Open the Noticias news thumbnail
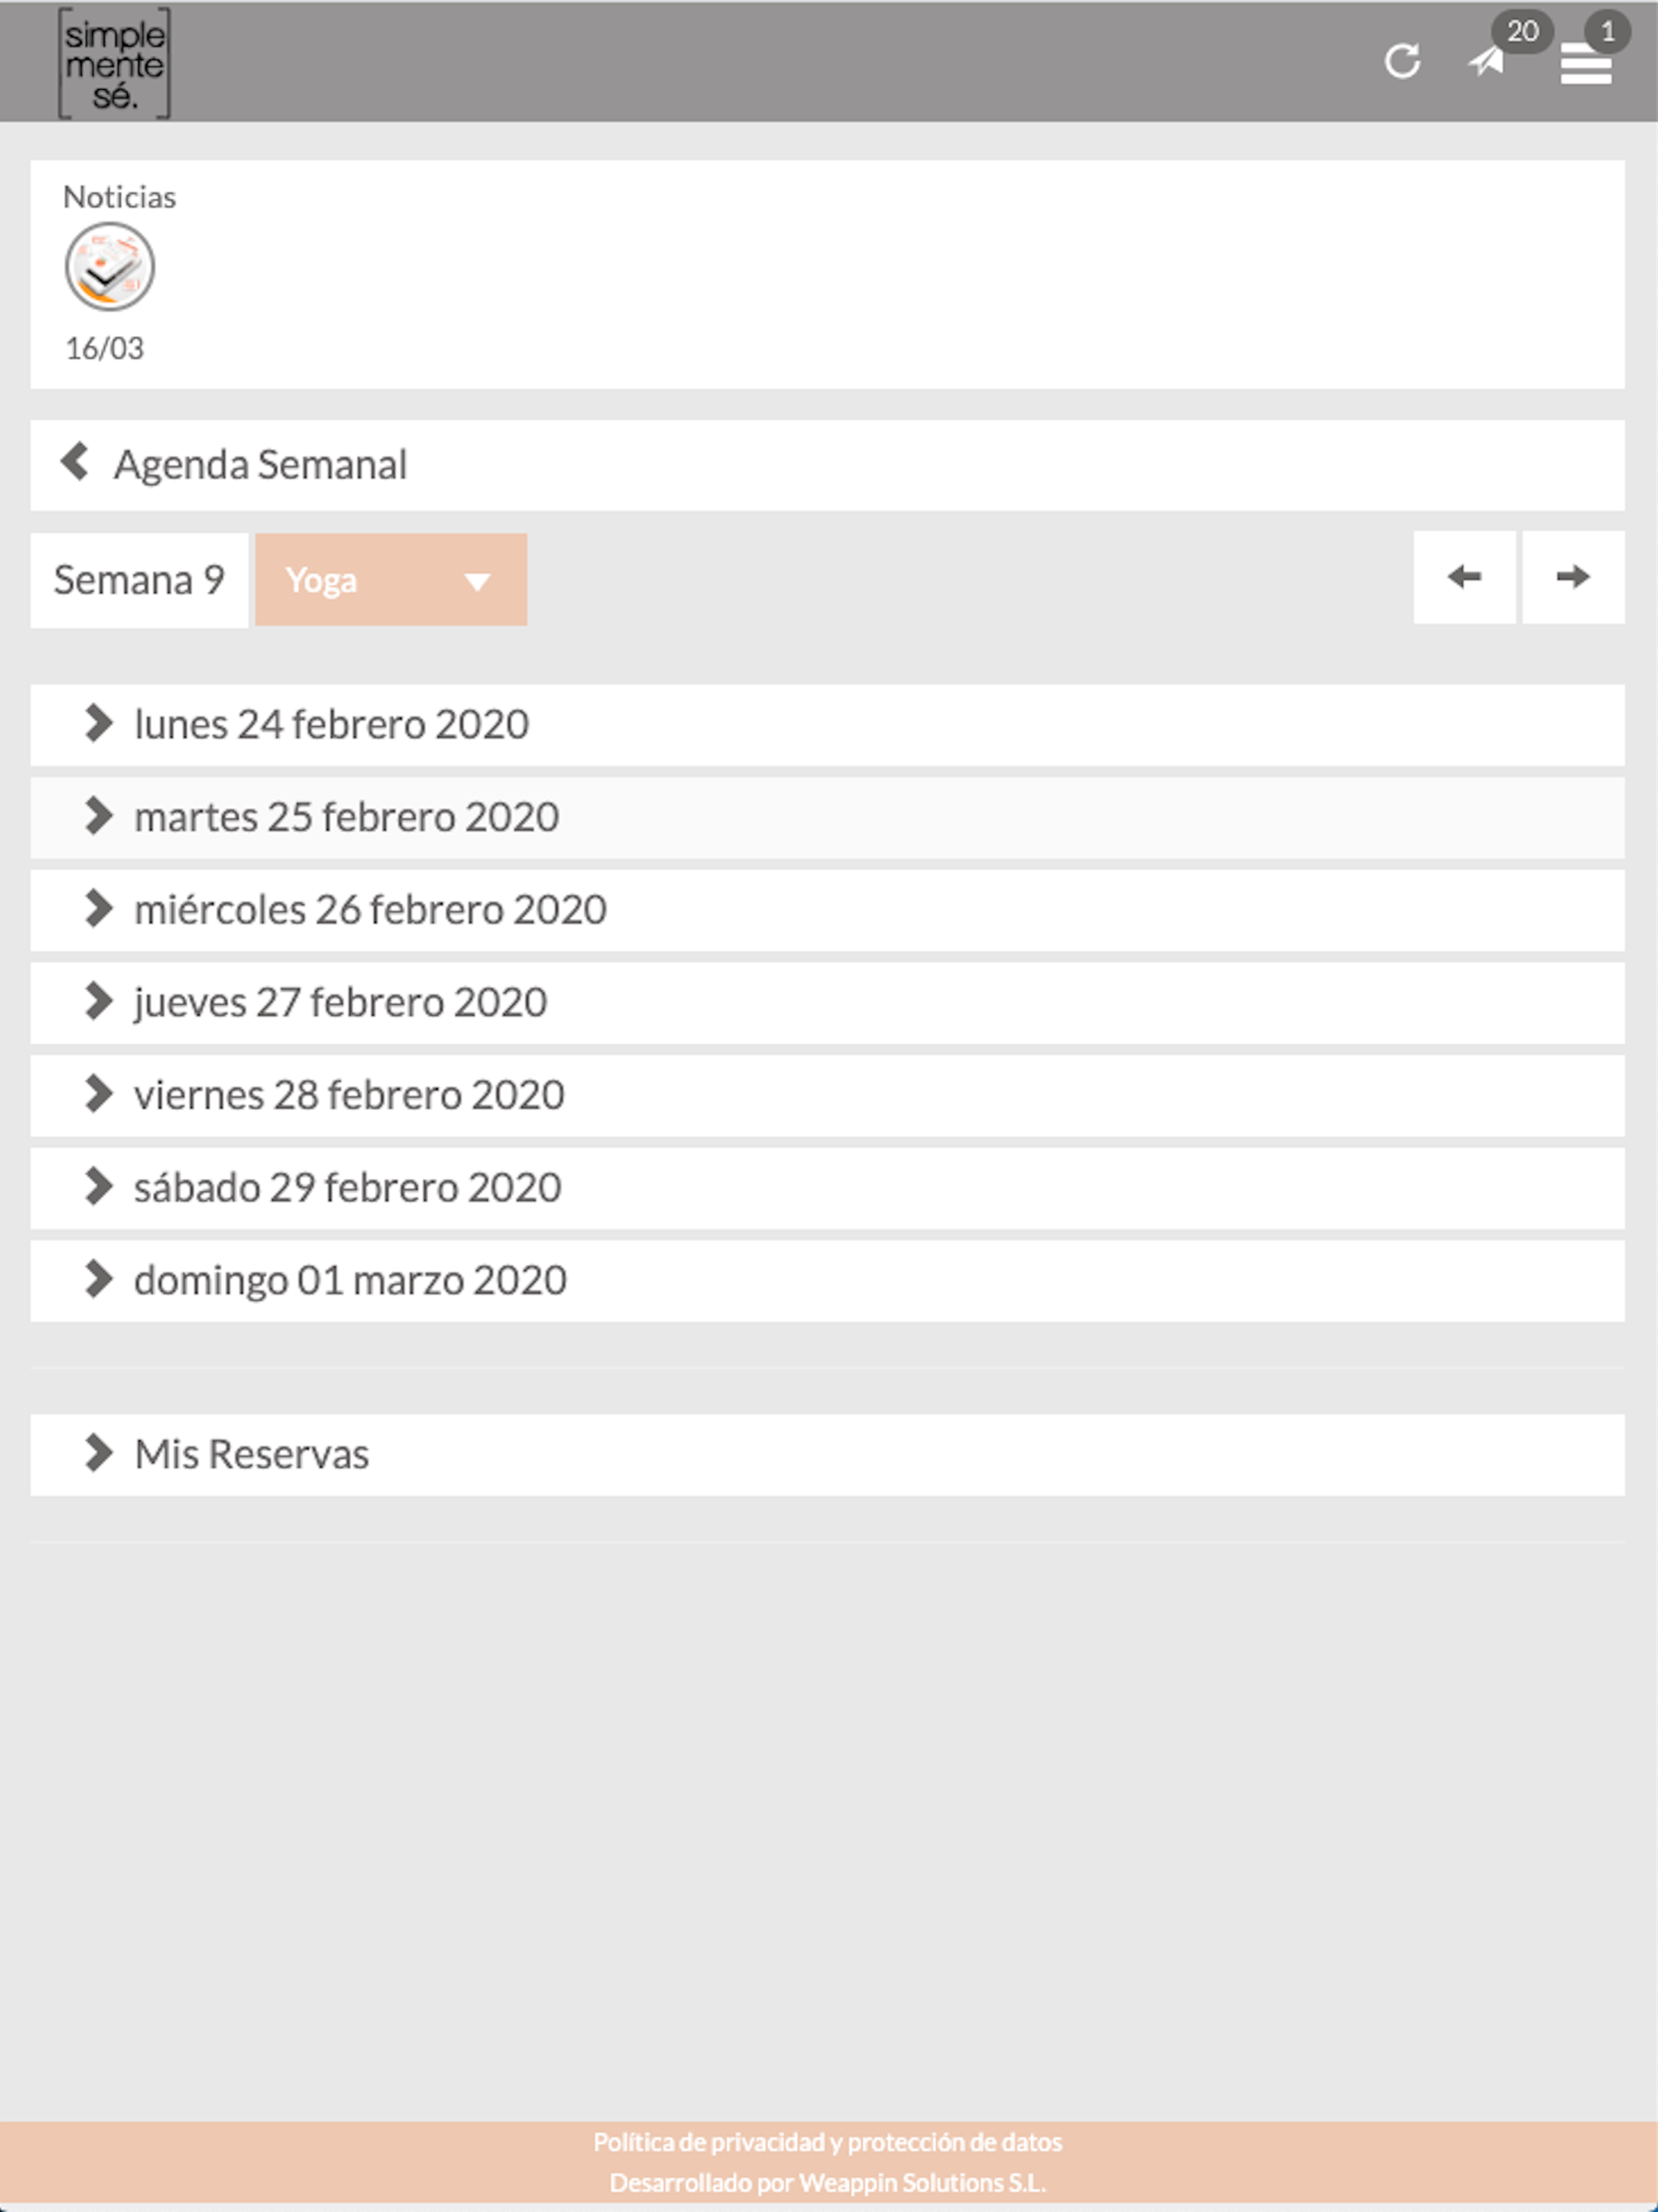1658x2212 pixels. [109, 267]
